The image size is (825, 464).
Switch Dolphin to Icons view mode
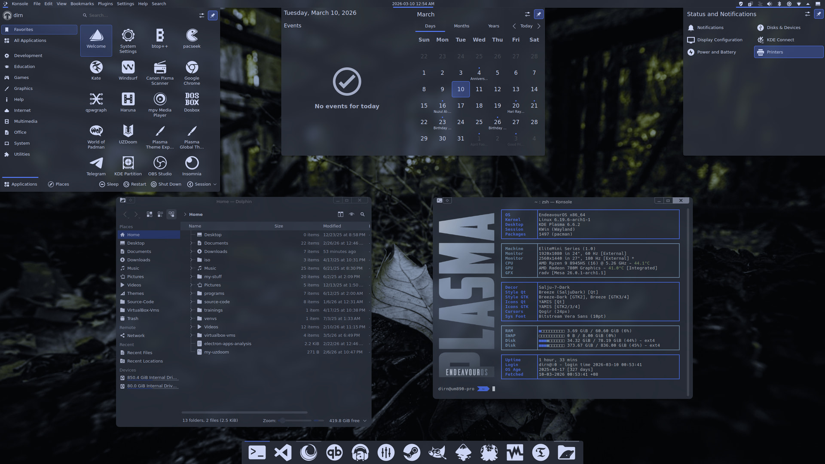coord(150,214)
